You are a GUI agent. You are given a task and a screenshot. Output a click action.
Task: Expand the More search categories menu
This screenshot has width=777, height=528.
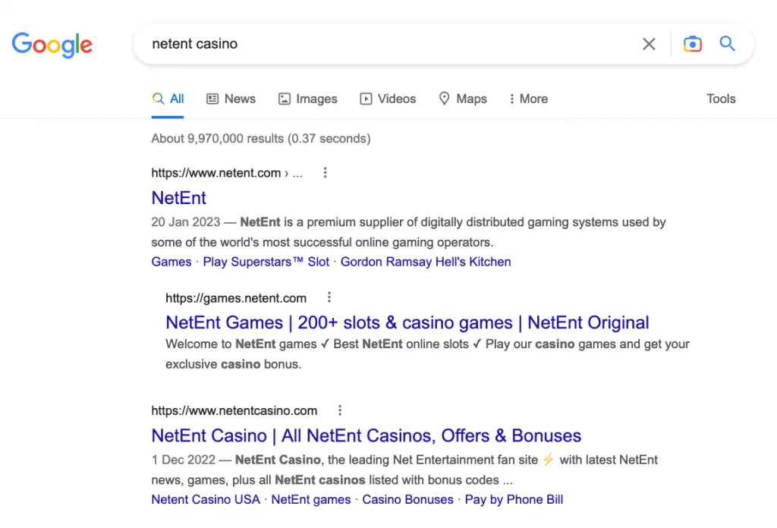pyautogui.click(x=528, y=99)
